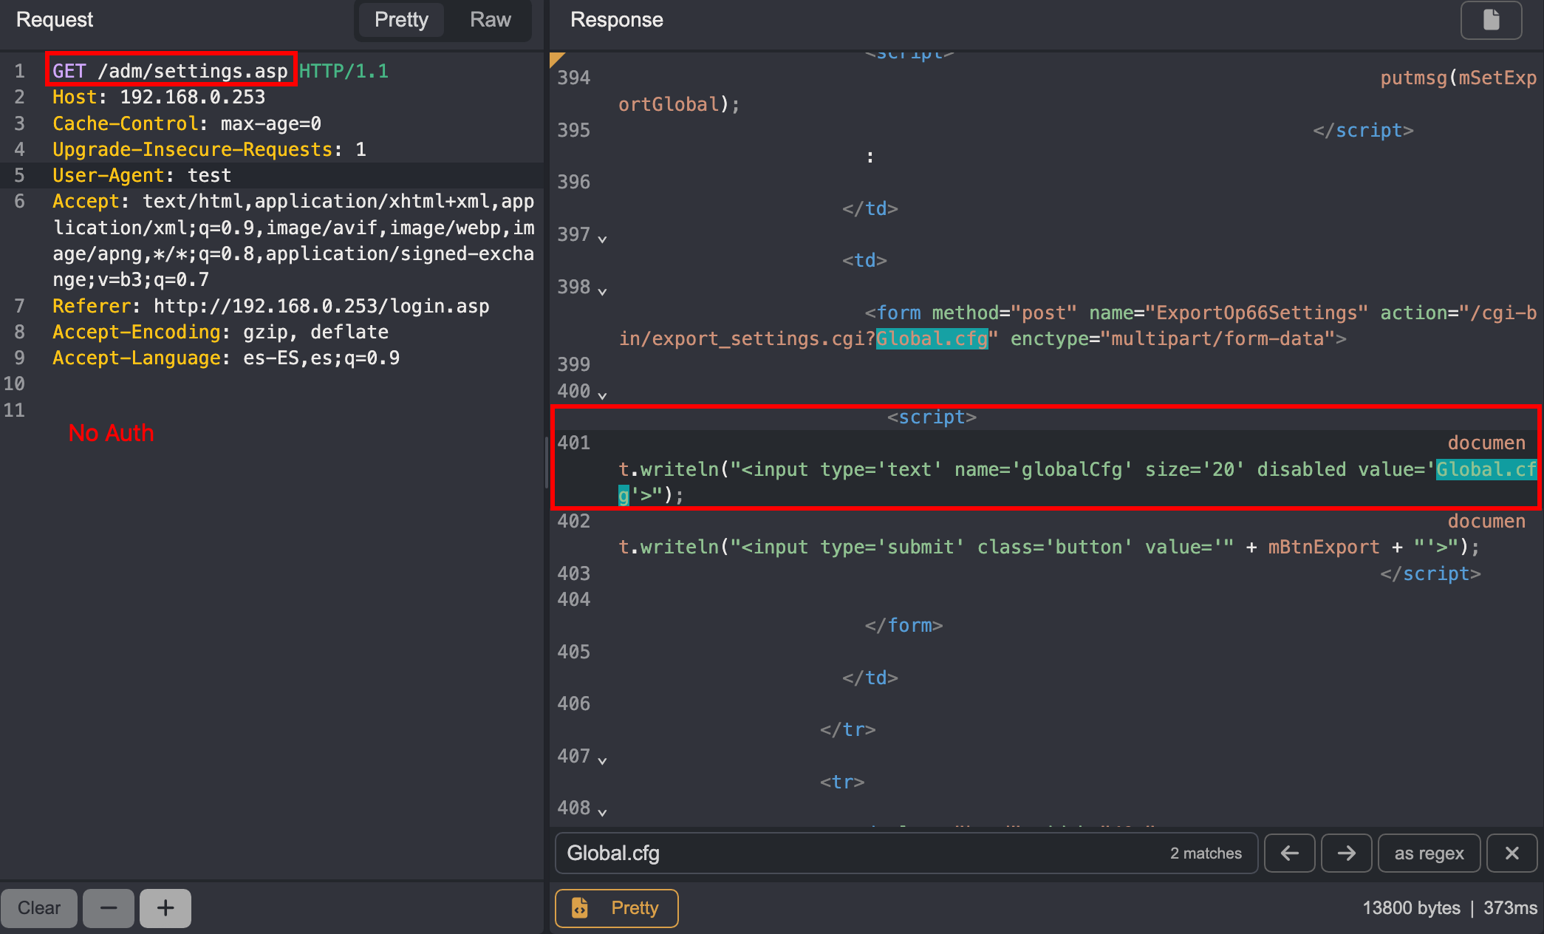This screenshot has width=1544, height=934.
Task: Click the code-file icon inside the Pretty button
Action: 579,908
